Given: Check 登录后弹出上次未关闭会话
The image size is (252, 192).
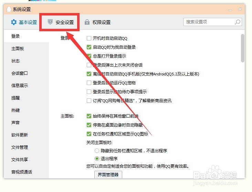Looking at the screenshot, I should [89, 65].
